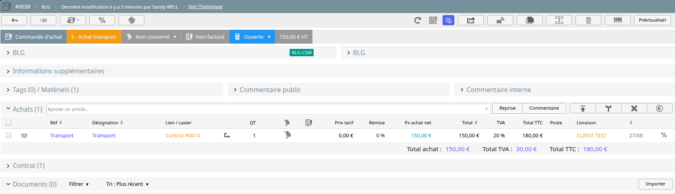
Task: Tick the select-all checkbox in Achats header
Action: click(9, 122)
